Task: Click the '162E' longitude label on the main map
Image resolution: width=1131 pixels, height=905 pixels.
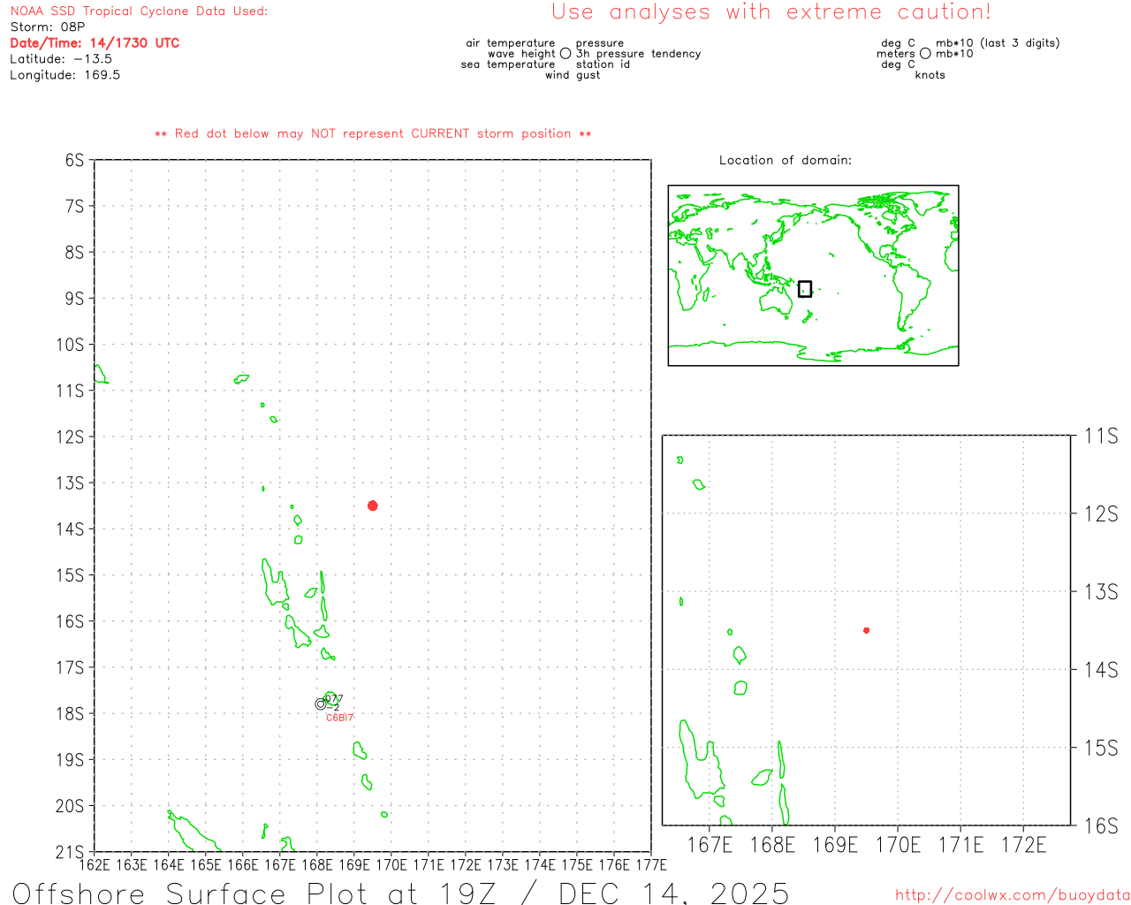Action: coord(95,865)
